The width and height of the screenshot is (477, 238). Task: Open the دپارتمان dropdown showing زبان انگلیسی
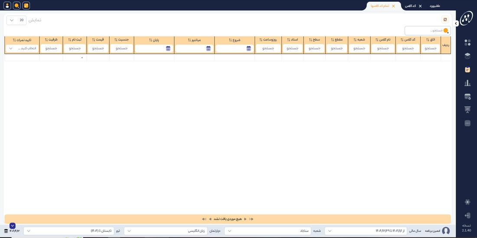click(x=165, y=231)
